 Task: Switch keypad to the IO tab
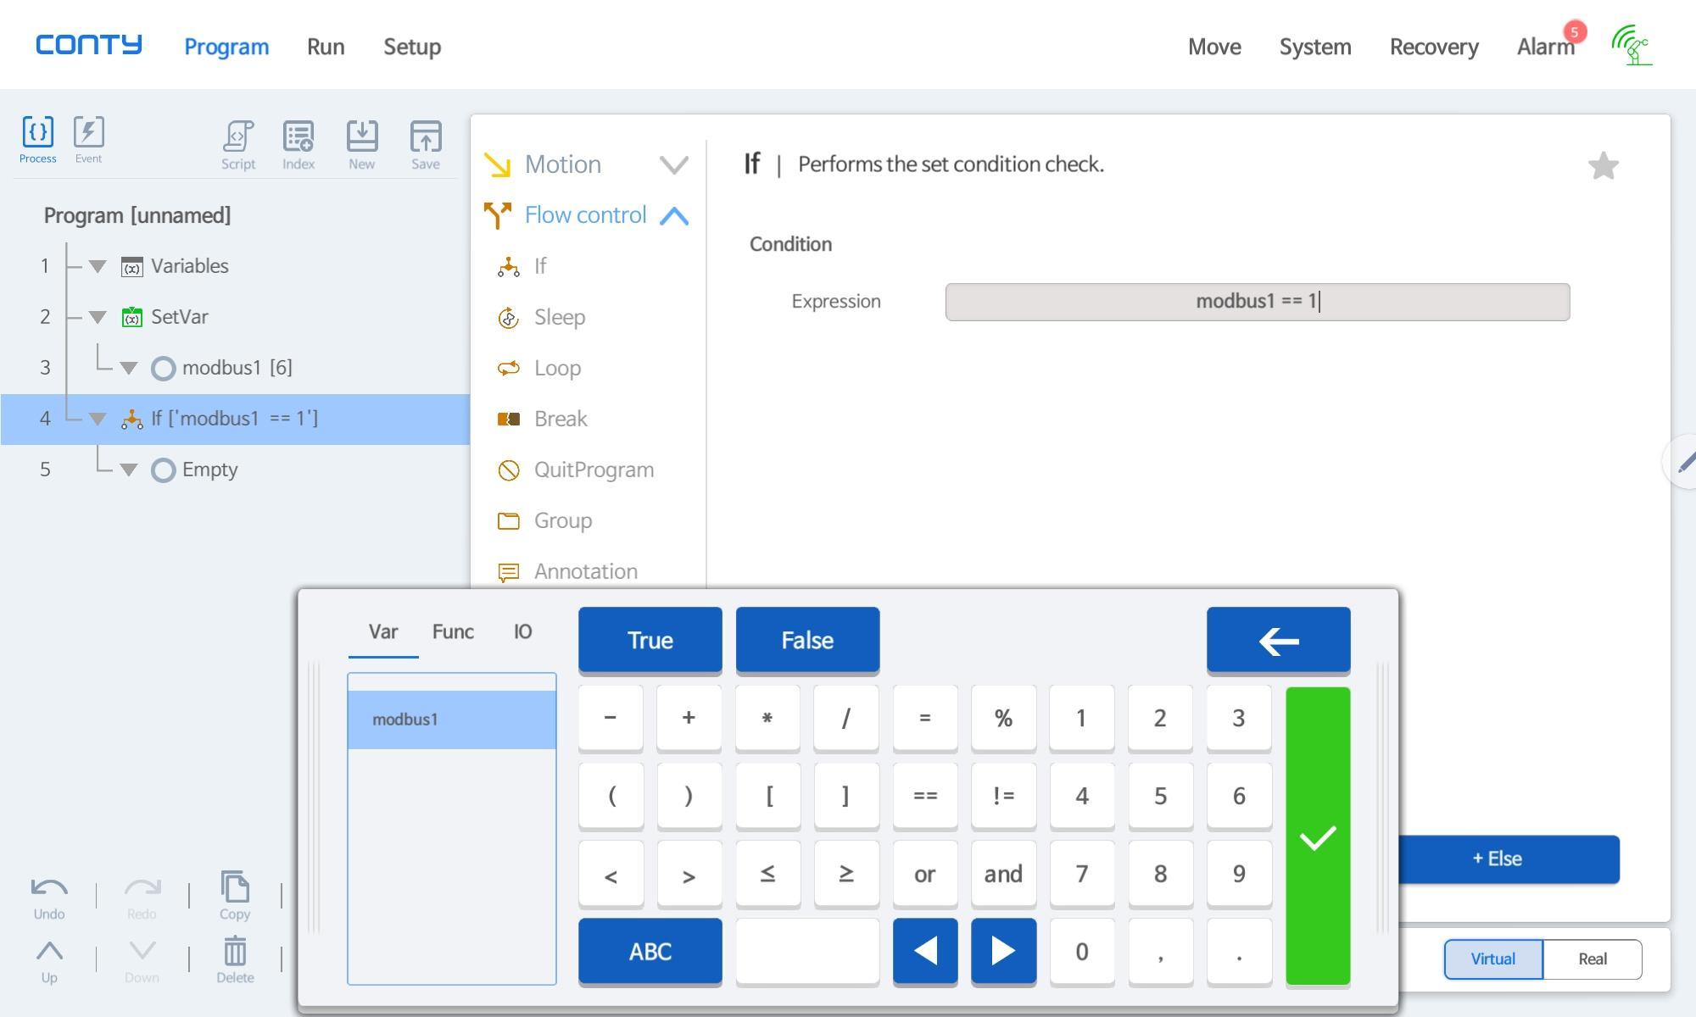[x=522, y=631]
